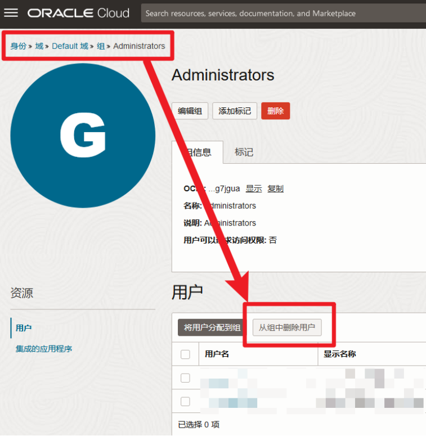Click the 添加标记 button
Viewport: 426px width, 436px height.
click(x=235, y=111)
